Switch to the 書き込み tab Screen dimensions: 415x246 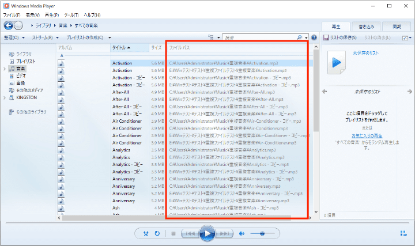point(367,27)
